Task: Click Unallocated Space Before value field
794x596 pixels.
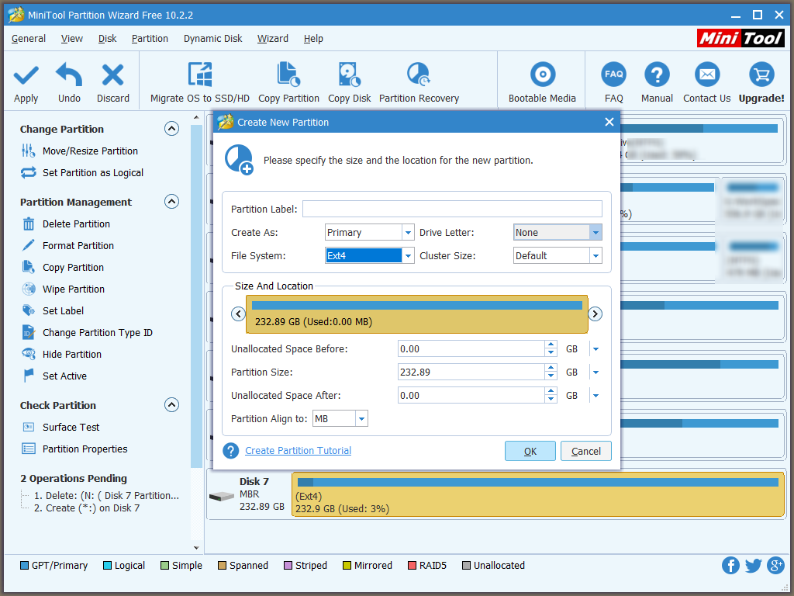Action: click(471, 349)
